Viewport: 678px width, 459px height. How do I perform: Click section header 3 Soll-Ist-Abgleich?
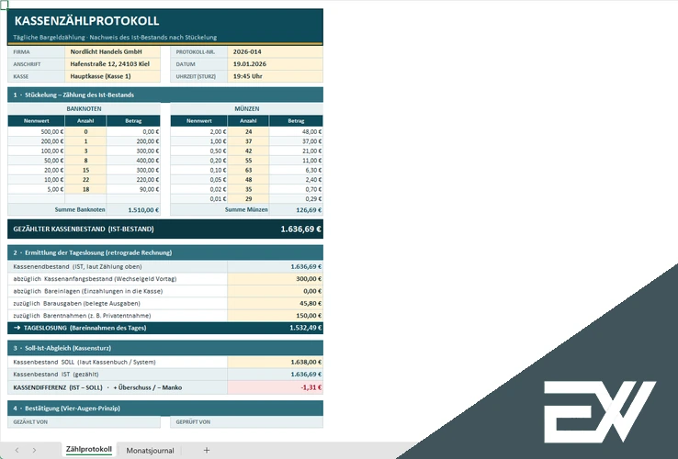[x=165, y=348]
